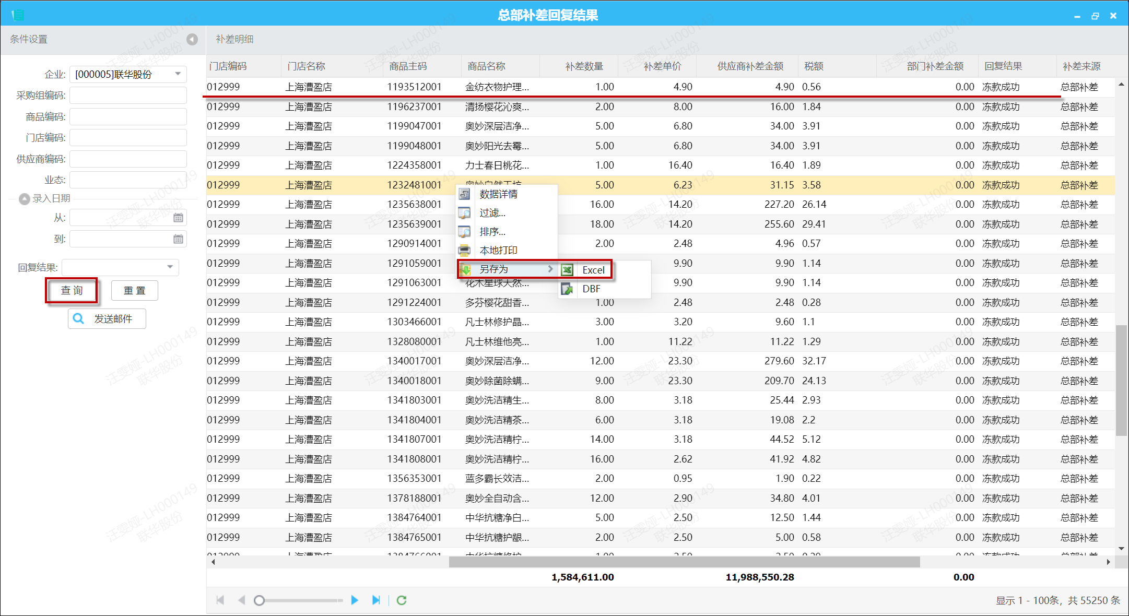Sort by 回复结果 column header
The width and height of the screenshot is (1129, 616).
pyautogui.click(x=1017, y=66)
